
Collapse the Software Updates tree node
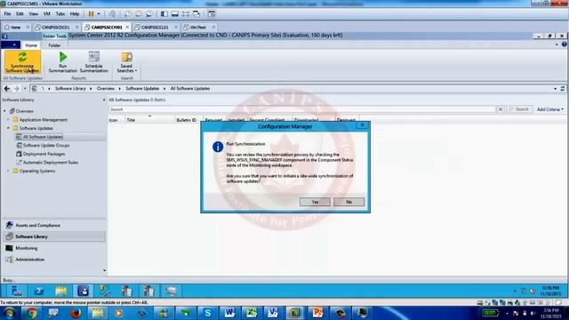click(8, 128)
